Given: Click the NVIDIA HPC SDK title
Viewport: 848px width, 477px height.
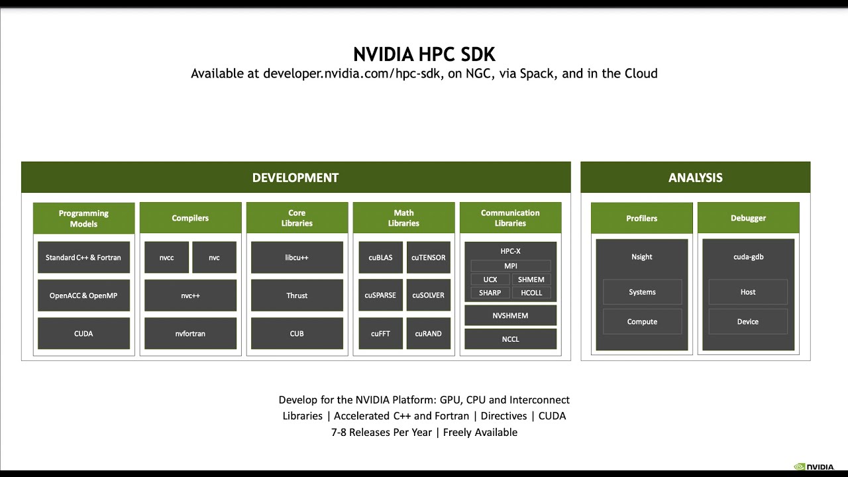Looking at the screenshot, I should pyautogui.click(x=424, y=54).
